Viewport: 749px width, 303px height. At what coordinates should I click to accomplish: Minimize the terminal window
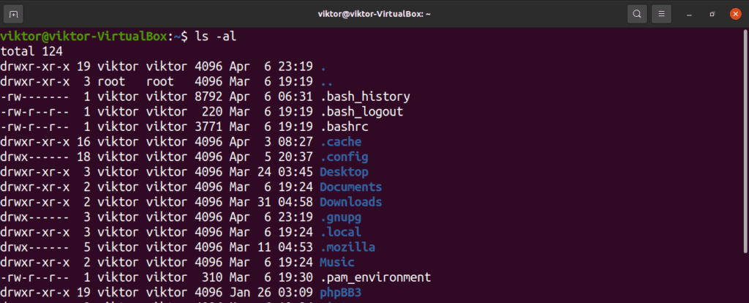689,15
